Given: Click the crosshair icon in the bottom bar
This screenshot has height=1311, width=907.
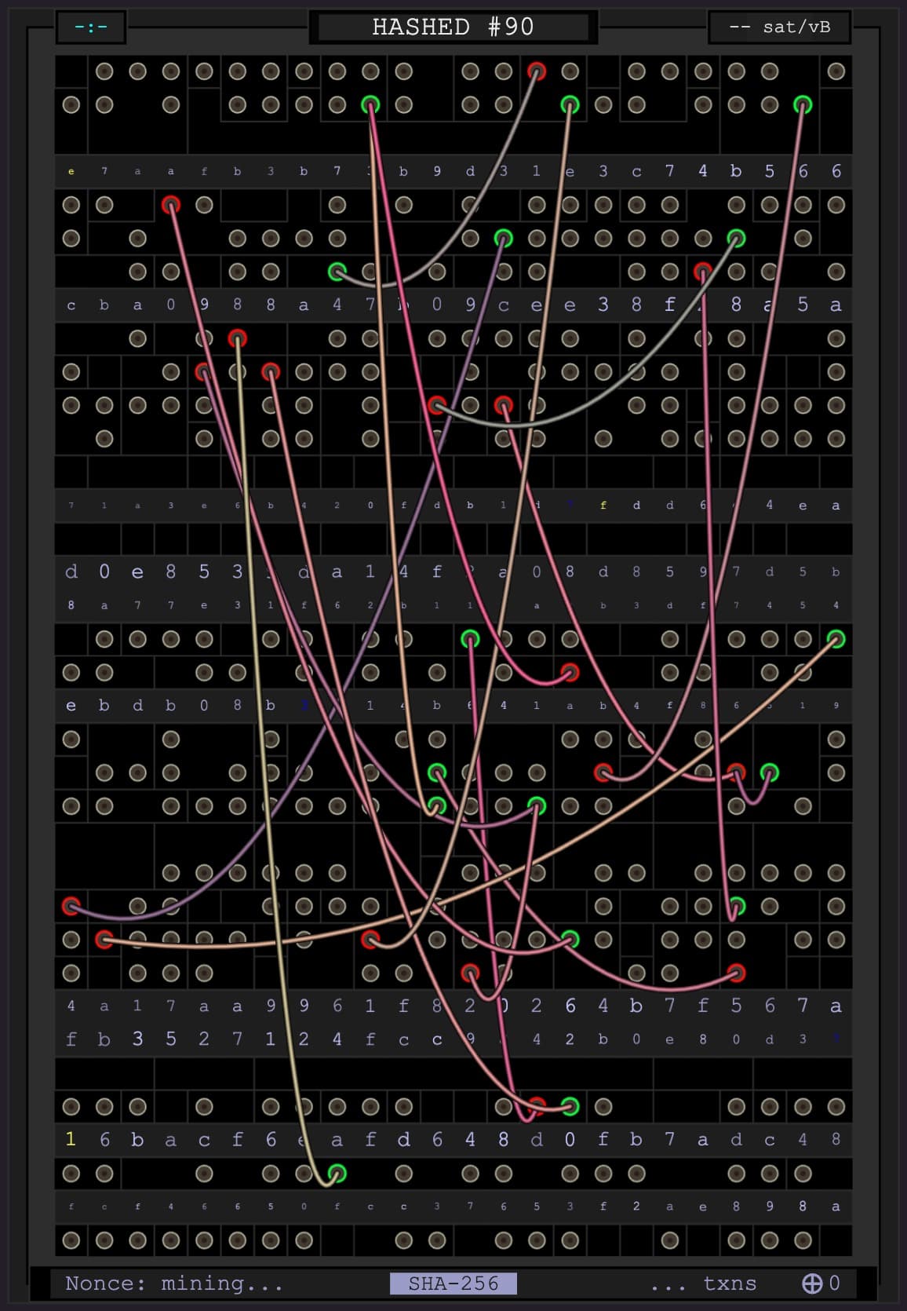Looking at the screenshot, I should pyautogui.click(x=811, y=1283).
